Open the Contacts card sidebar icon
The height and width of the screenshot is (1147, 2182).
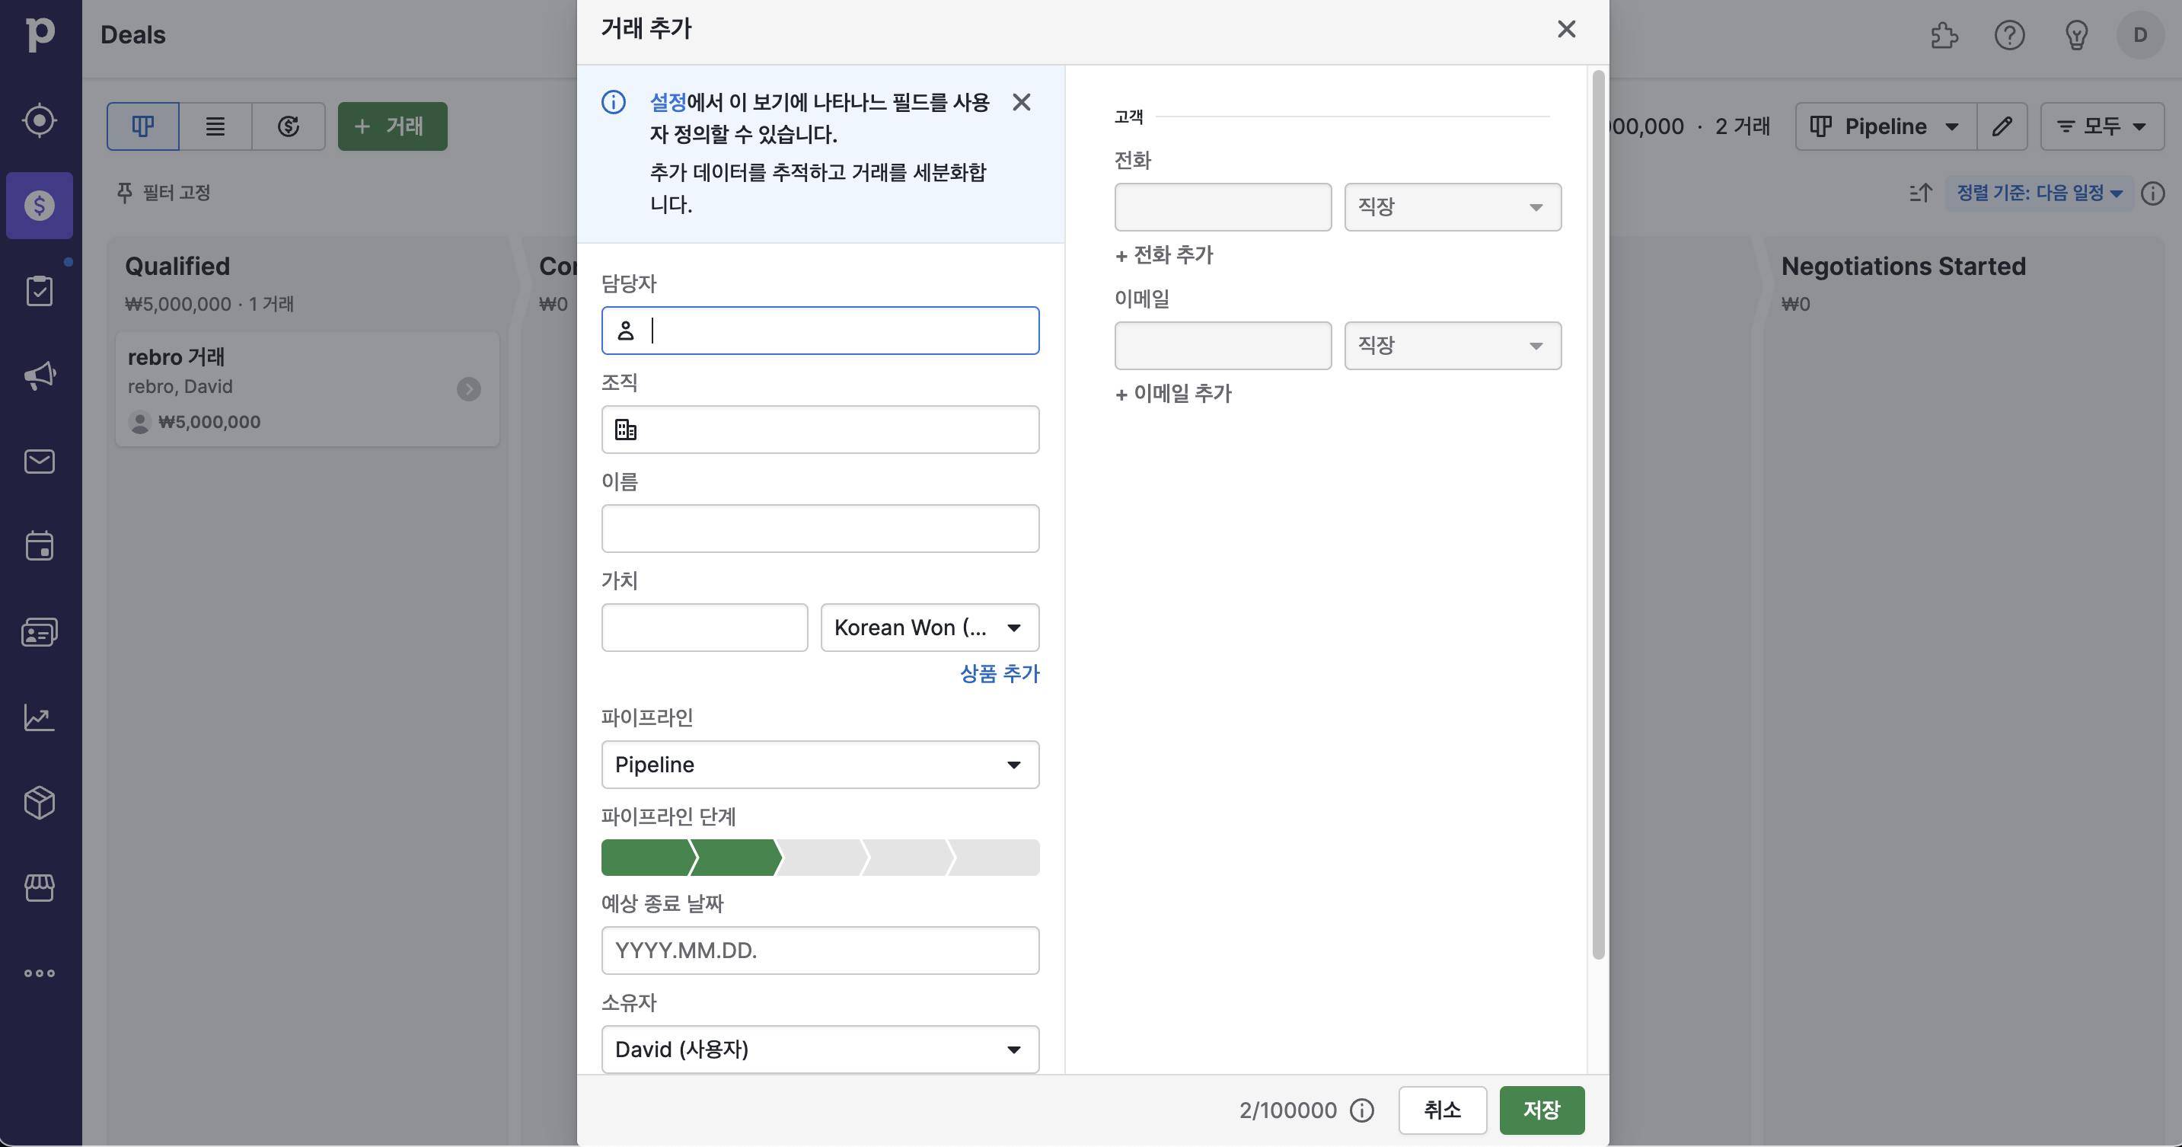(x=40, y=633)
